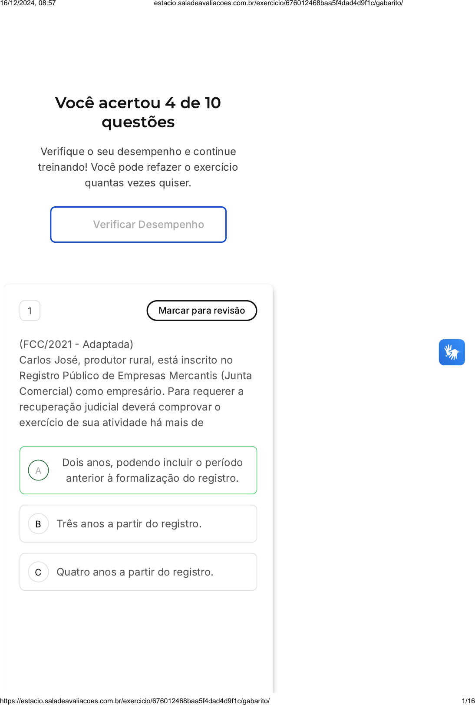The image size is (475, 705).
Task: Click the 16/12/2024, 08:57 timestamp
Action: coord(28,3)
